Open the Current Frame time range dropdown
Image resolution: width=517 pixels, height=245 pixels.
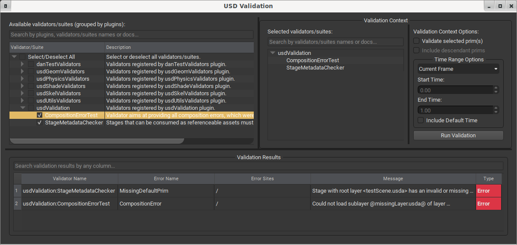point(458,69)
